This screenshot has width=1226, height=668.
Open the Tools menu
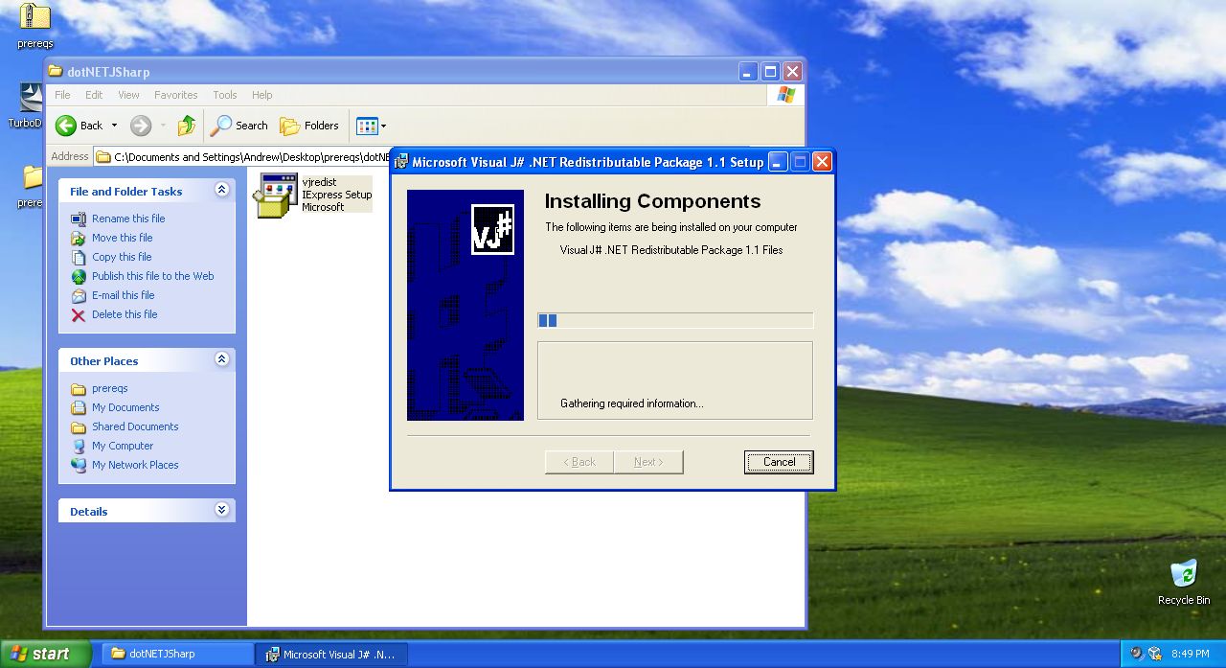[x=225, y=95]
